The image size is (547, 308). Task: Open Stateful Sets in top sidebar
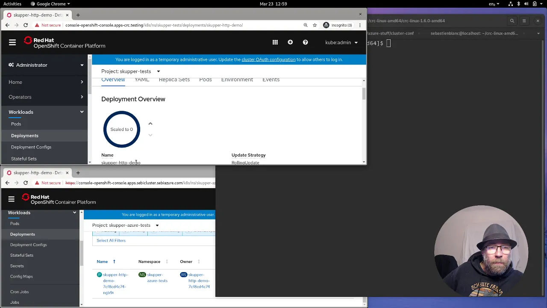(x=24, y=159)
